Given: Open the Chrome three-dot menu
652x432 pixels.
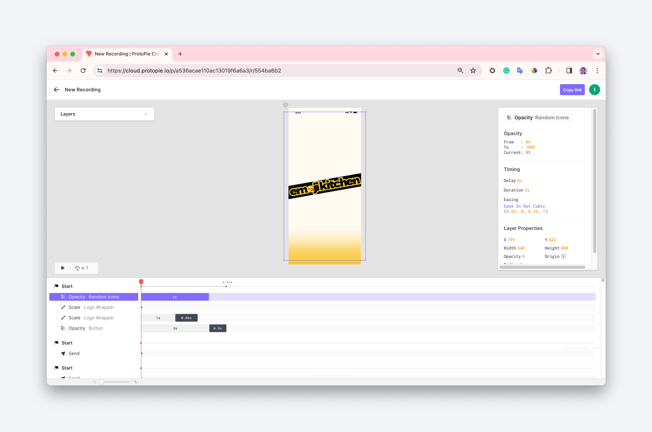Looking at the screenshot, I should 597,71.
